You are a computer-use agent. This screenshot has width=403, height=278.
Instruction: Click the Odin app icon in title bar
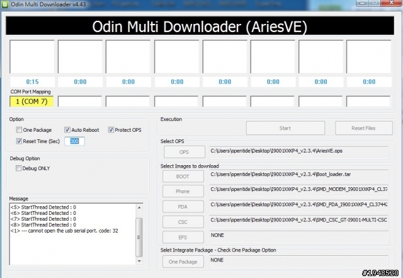point(5,4)
